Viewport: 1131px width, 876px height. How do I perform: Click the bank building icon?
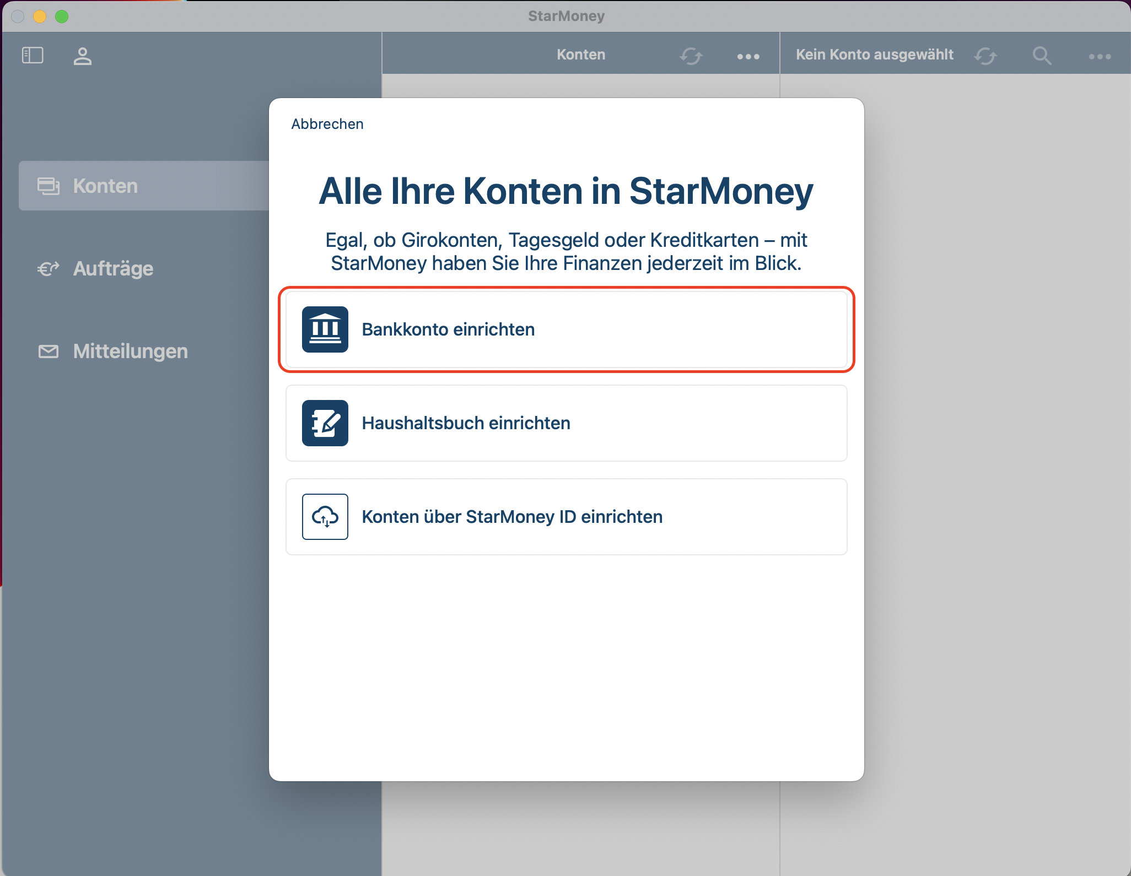tap(325, 329)
